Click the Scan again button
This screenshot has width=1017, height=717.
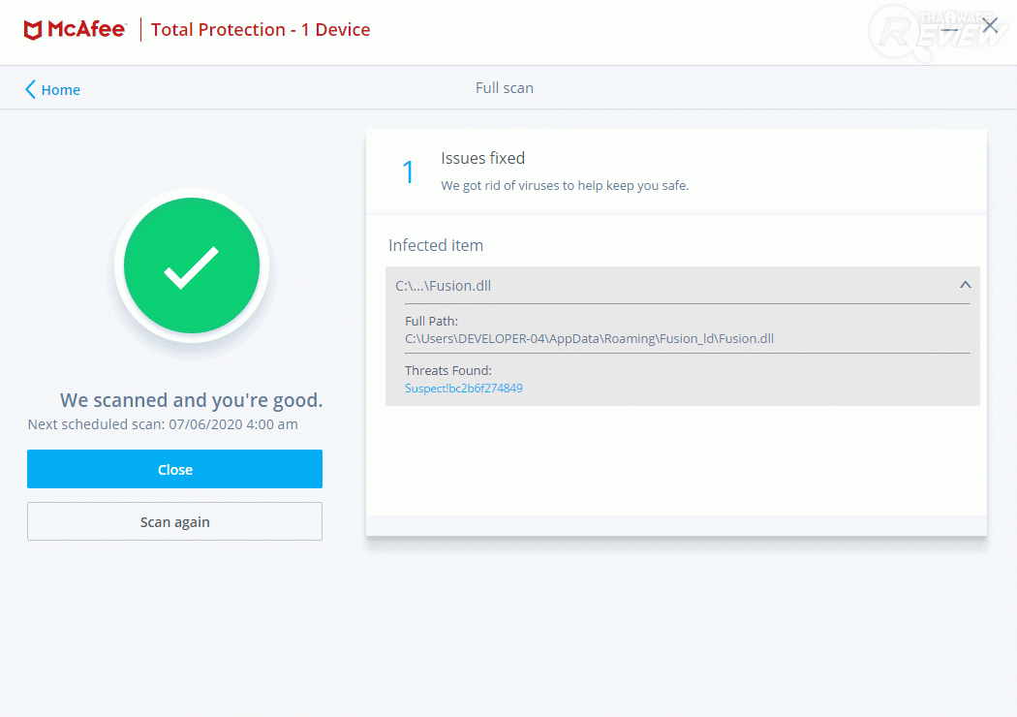coord(174,521)
